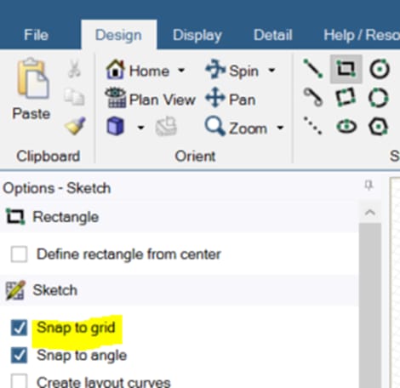Click the Home text button
This screenshot has height=388, width=400.
click(x=149, y=71)
